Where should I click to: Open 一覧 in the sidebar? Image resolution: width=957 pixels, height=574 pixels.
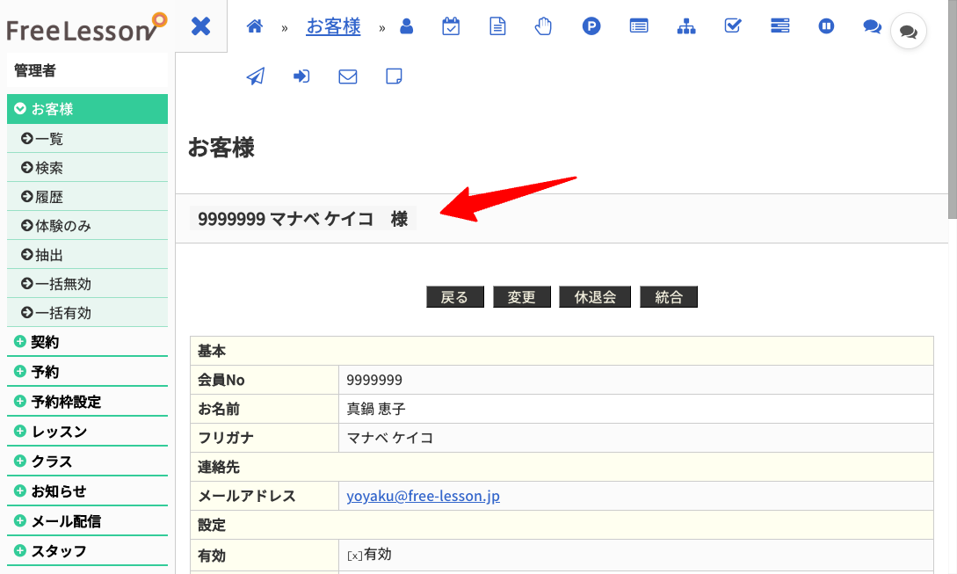(87, 139)
